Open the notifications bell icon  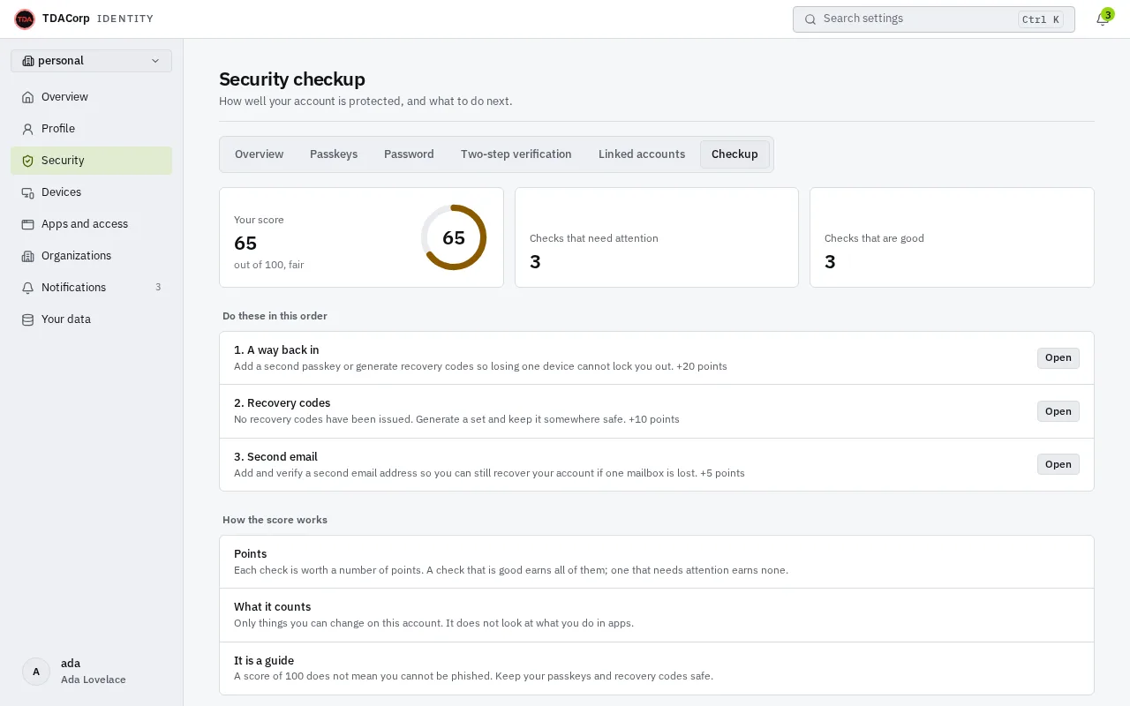1102,19
